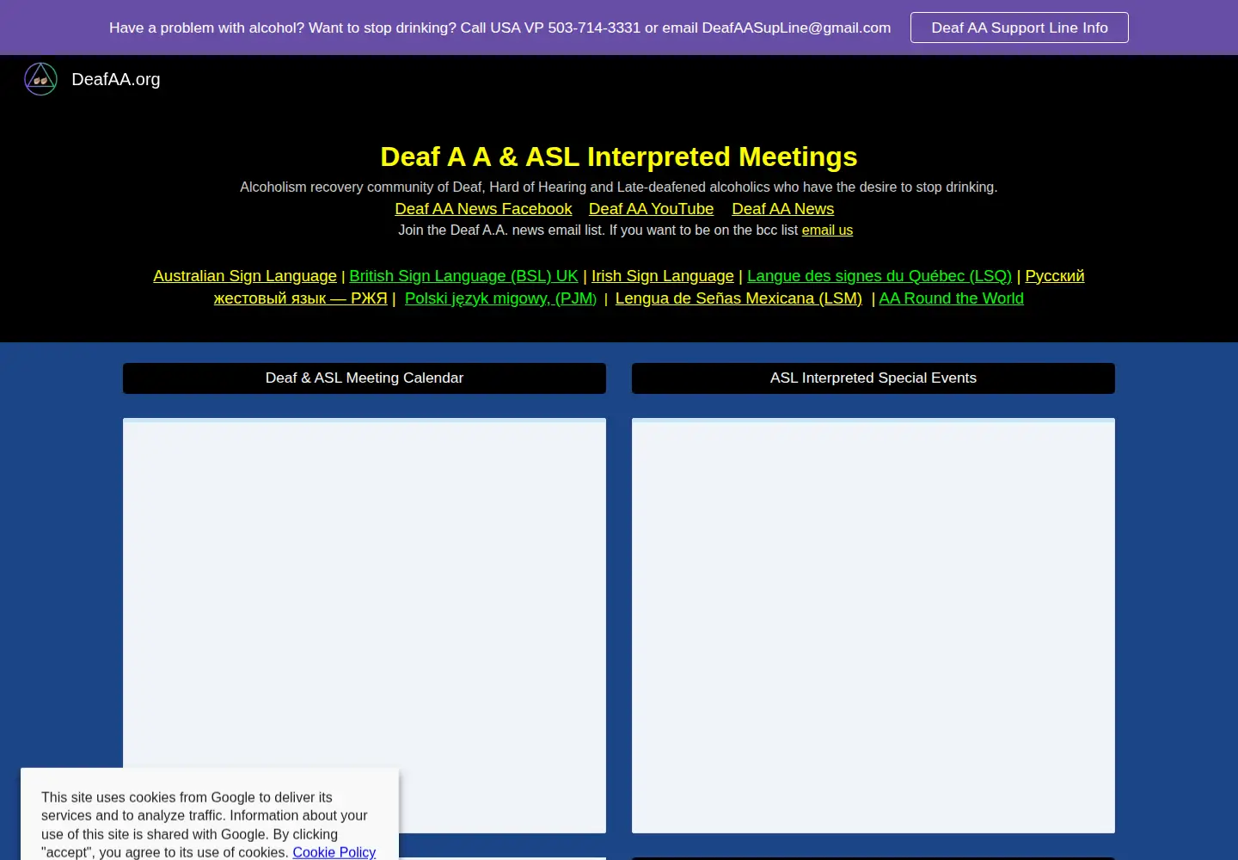
Task: Open the Irish Sign Language link
Action: point(663,276)
